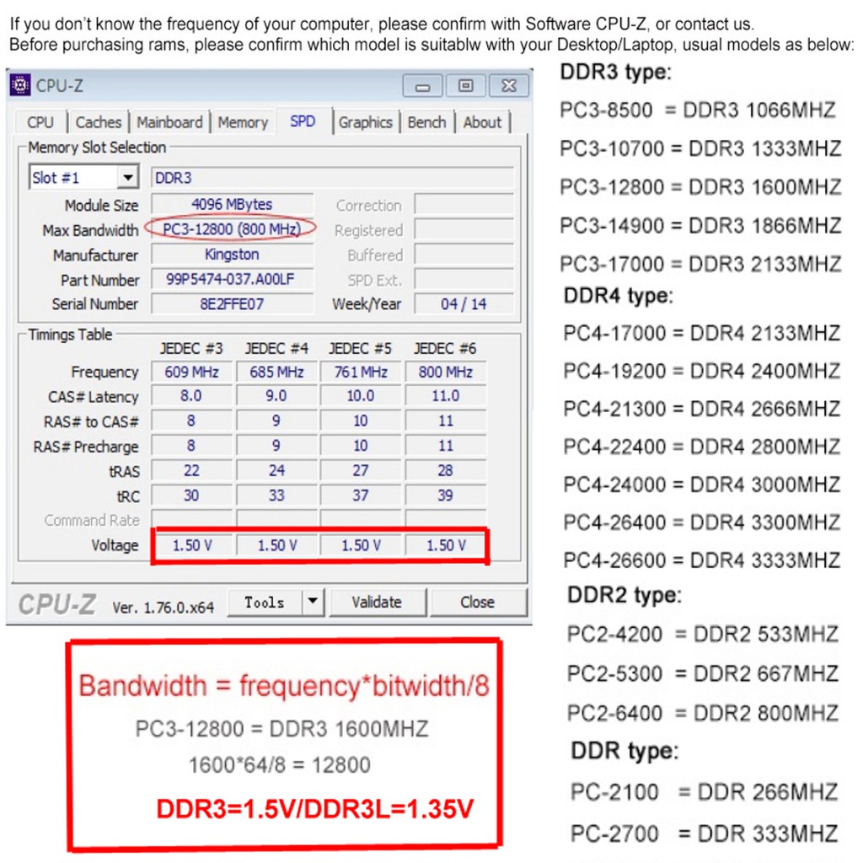This screenshot has width=863, height=863.
Task: Open the Bench tab
Action: coord(426,122)
